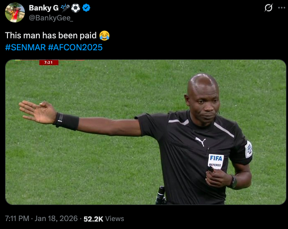
Task: Open the #AFCON2025 hashtag
Action: (75, 47)
